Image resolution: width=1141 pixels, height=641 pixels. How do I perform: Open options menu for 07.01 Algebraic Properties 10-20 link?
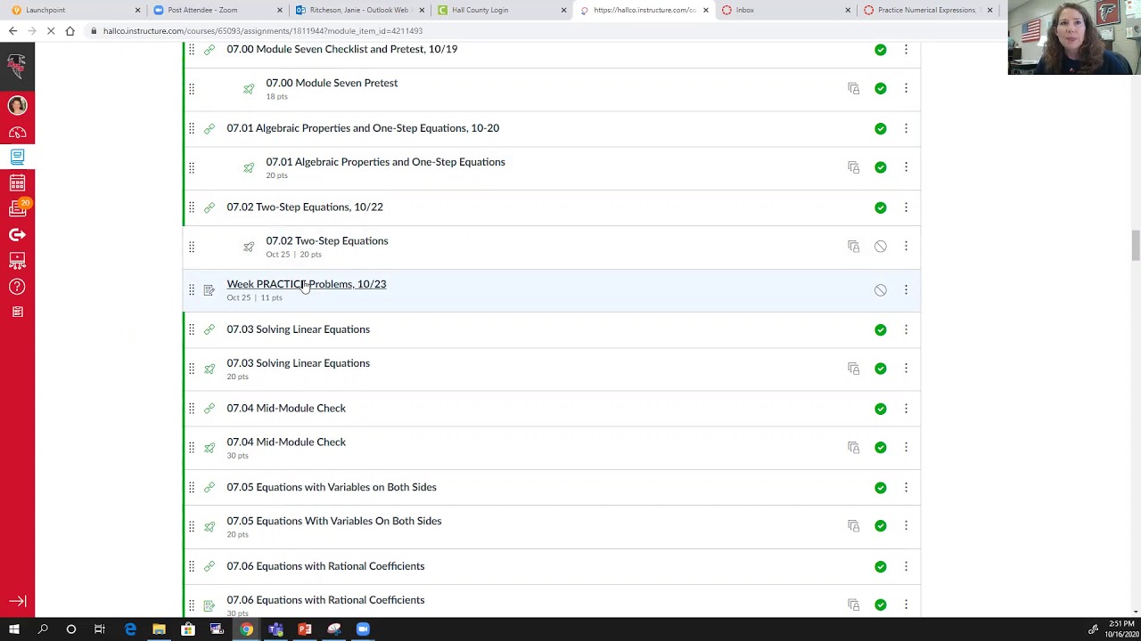click(x=906, y=128)
